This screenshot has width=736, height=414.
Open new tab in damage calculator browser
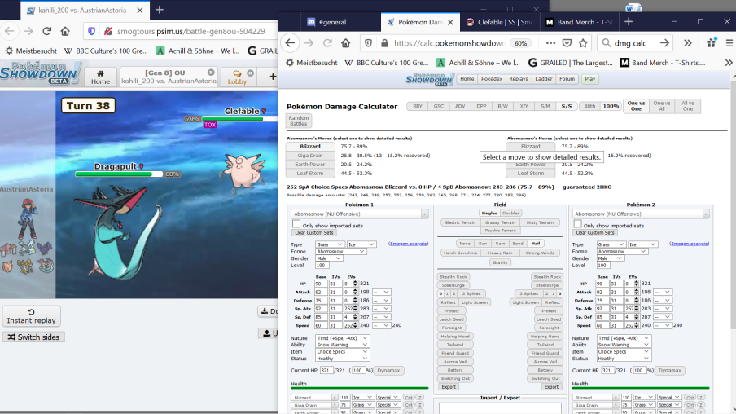629,22
